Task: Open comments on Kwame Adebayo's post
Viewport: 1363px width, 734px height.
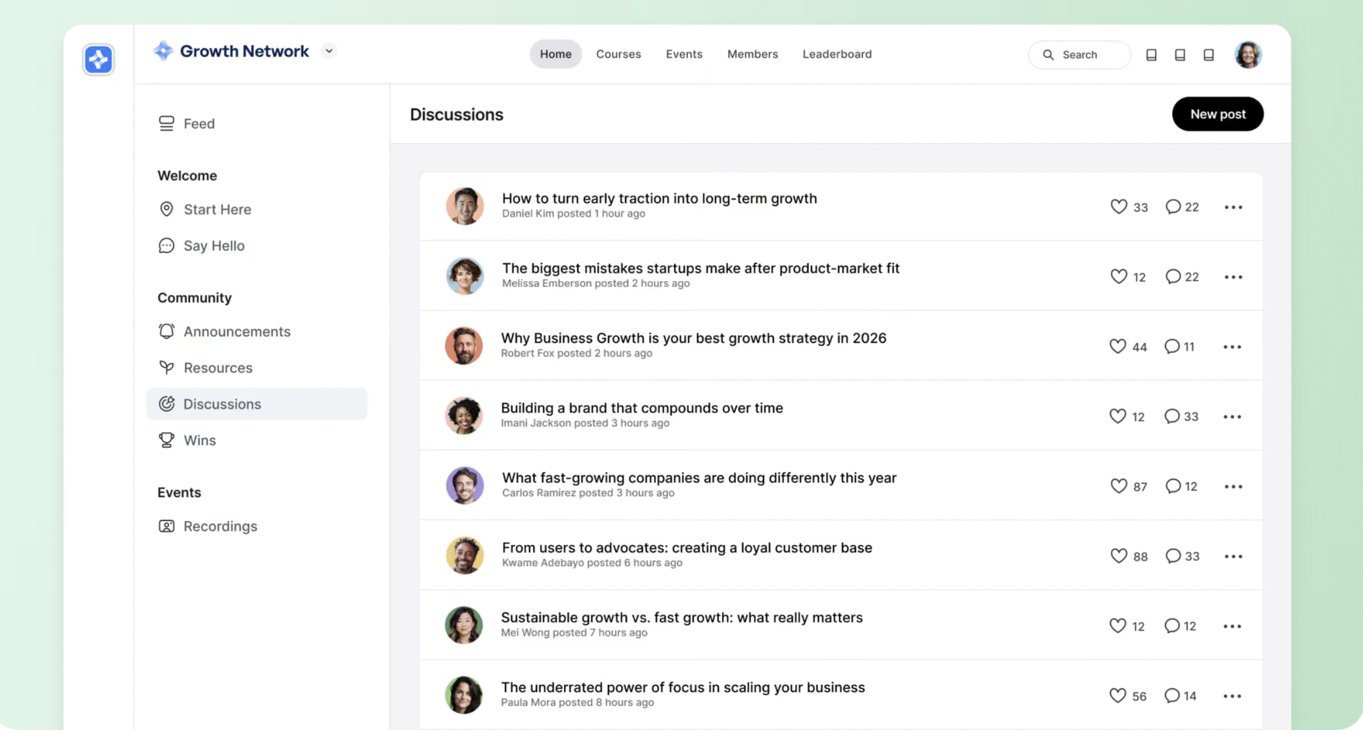Action: (1173, 556)
